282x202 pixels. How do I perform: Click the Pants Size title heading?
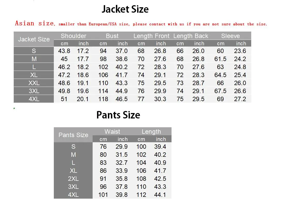(118, 115)
